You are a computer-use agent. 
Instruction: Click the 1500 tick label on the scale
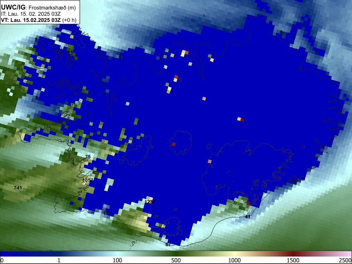(293, 260)
